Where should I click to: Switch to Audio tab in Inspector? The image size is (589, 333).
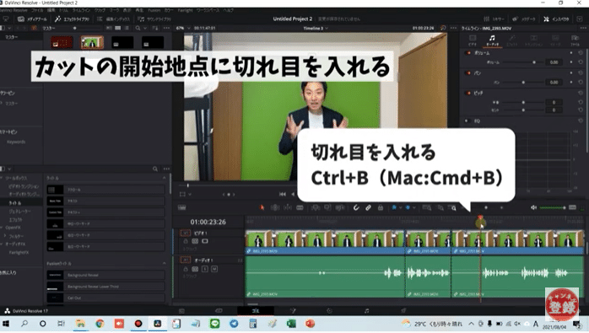(x=492, y=40)
